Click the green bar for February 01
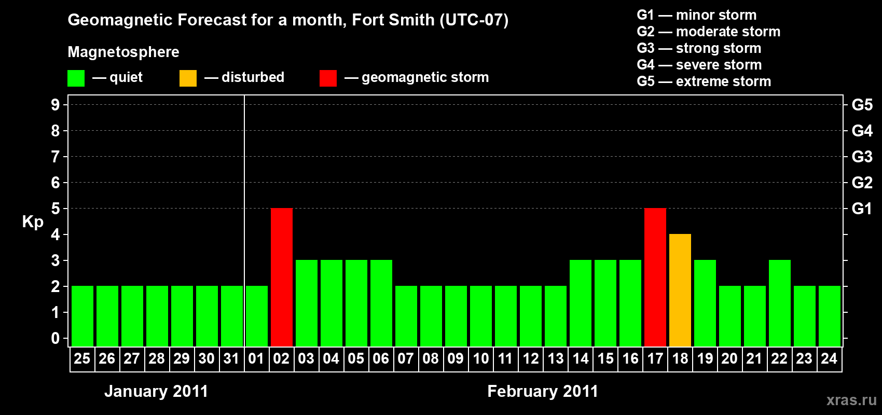Viewport: 882px width, 415px height. pos(257,316)
